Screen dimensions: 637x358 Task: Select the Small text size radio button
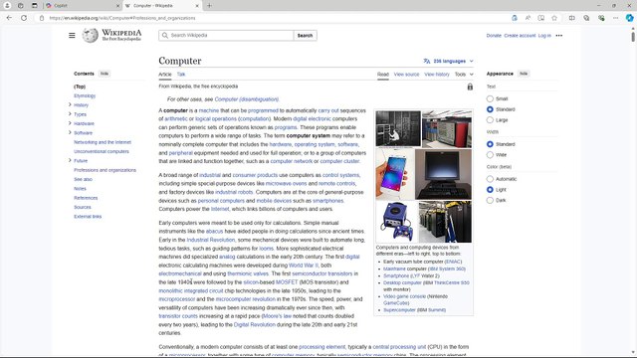tap(490, 98)
